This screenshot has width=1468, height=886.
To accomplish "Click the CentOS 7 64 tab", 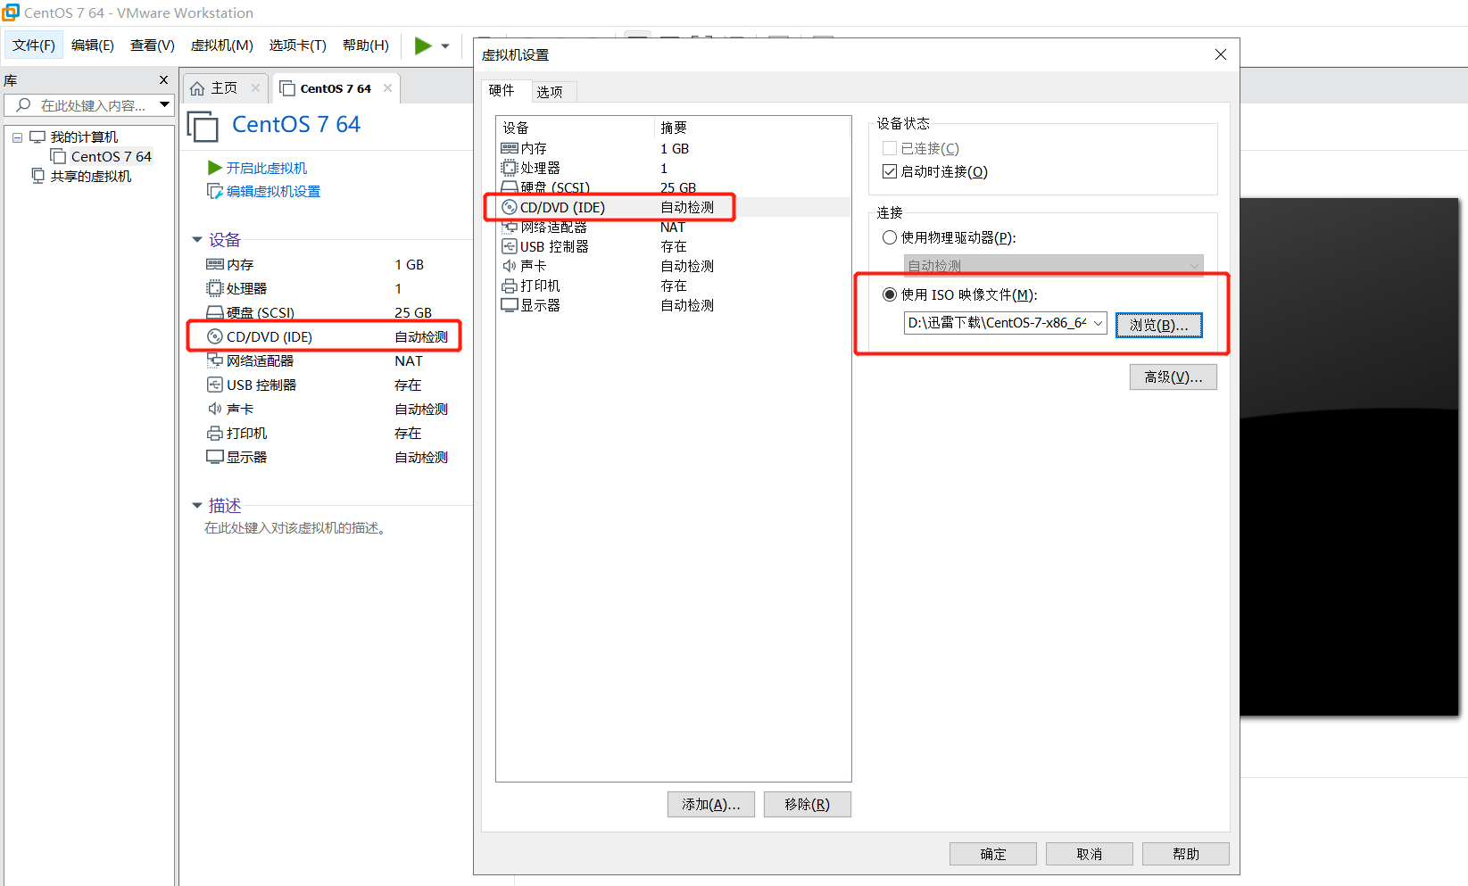I will tap(336, 88).
